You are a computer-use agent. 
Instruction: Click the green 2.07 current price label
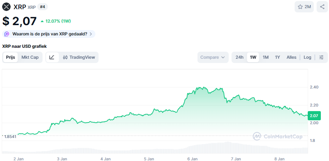click(314, 116)
